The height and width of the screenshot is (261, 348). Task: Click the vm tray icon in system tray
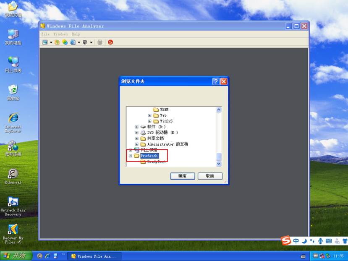[316, 256]
